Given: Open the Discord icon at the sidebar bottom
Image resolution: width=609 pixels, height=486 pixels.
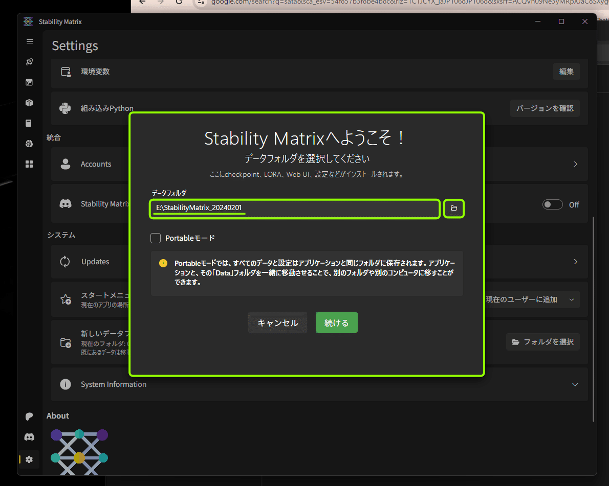Looking at the screenshot, I should (29, 437).
